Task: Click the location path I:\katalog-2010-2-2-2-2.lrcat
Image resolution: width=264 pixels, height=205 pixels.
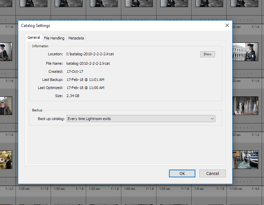Action: [90, 54]
